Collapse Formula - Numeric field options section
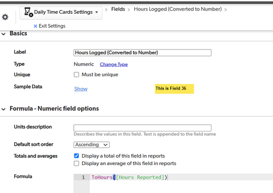Image resolution: width=273 pixels, height=193 pixels. coord(4,109)
